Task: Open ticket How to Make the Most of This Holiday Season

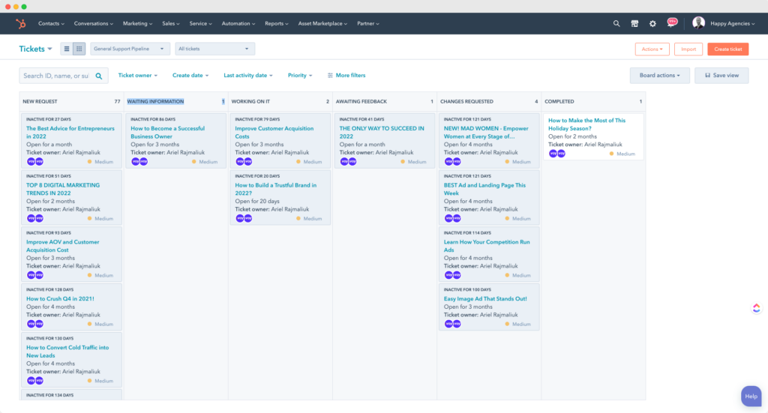Action: tap(586, 124)
